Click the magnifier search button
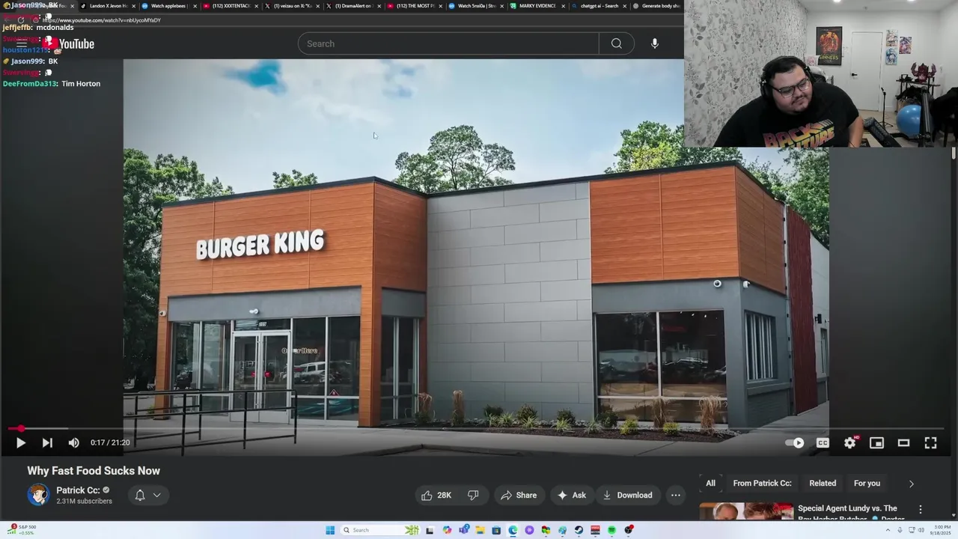This screenshot has height=539, width=958. click(x=617, y=43)
